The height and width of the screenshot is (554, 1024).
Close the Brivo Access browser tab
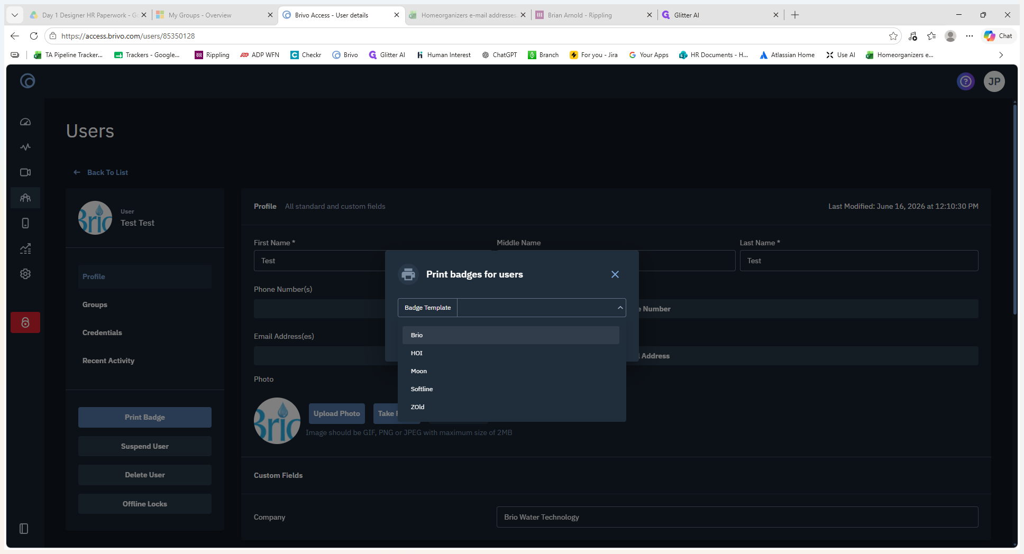point(397,15)
